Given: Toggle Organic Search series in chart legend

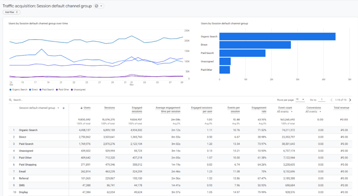Looking at the screenshot, I should click(x=18, y=89).
